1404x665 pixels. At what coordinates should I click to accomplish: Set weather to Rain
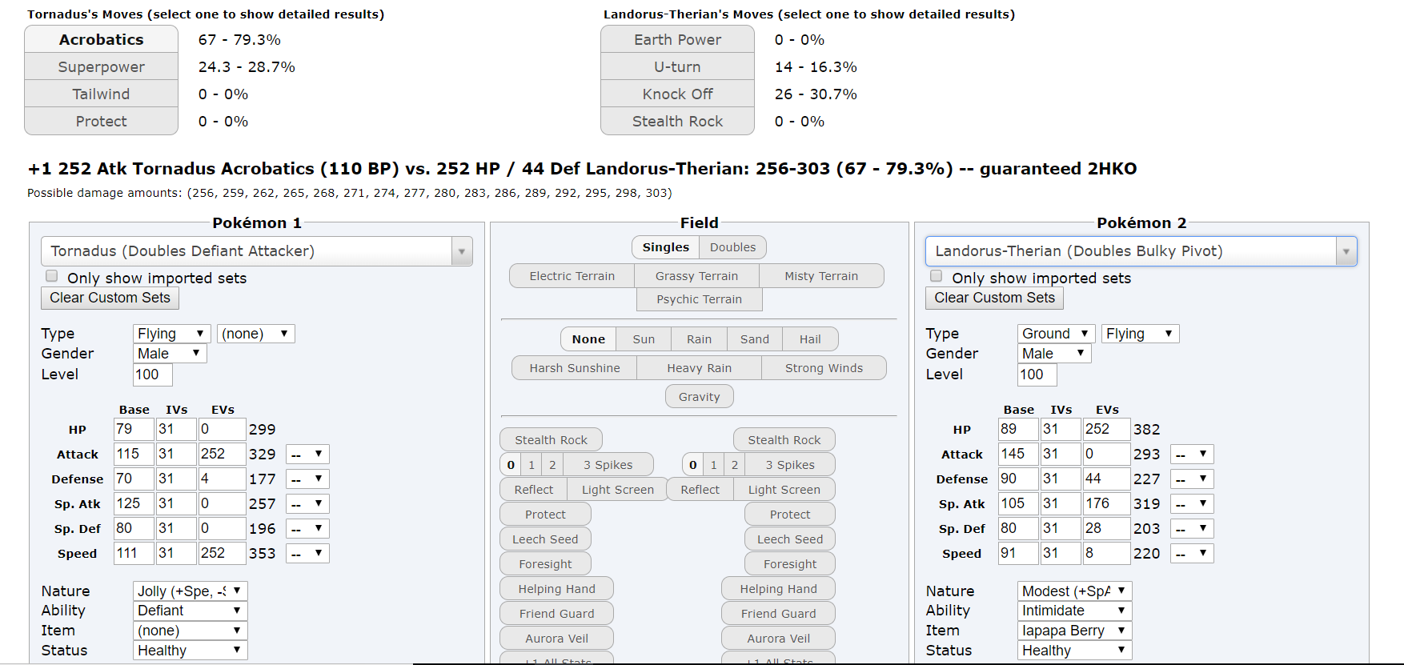click(x=699, y=339)
